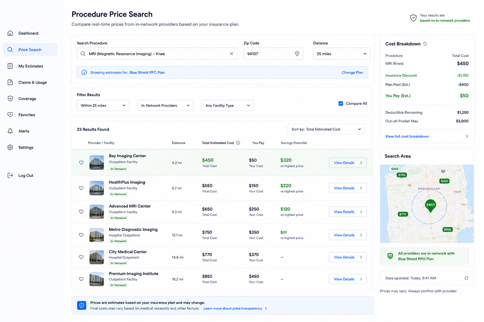Refresh data with the refresh icon
Screen dimensions: 484x322
coord(466,278)
